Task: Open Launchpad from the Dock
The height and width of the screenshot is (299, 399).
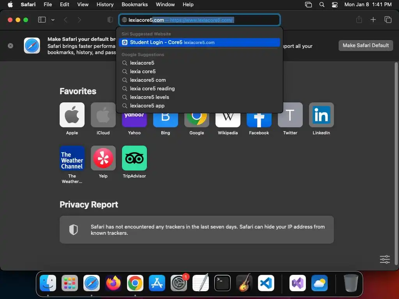Action: coord(70,283)
